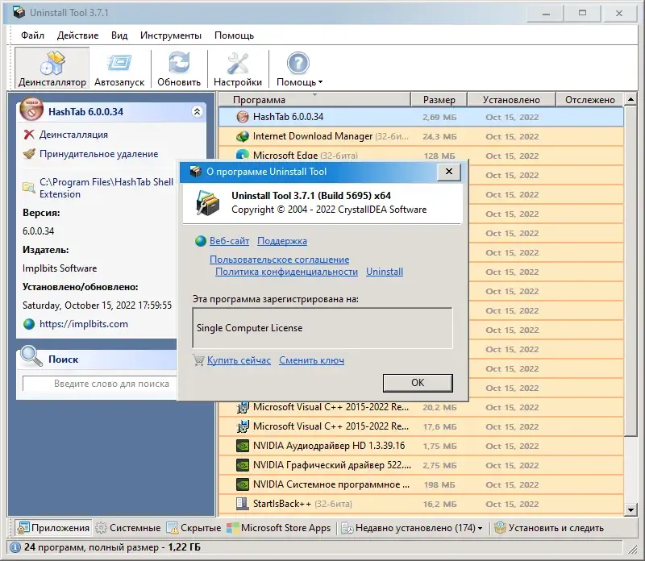Click the Поддержка link

(282, 241)
